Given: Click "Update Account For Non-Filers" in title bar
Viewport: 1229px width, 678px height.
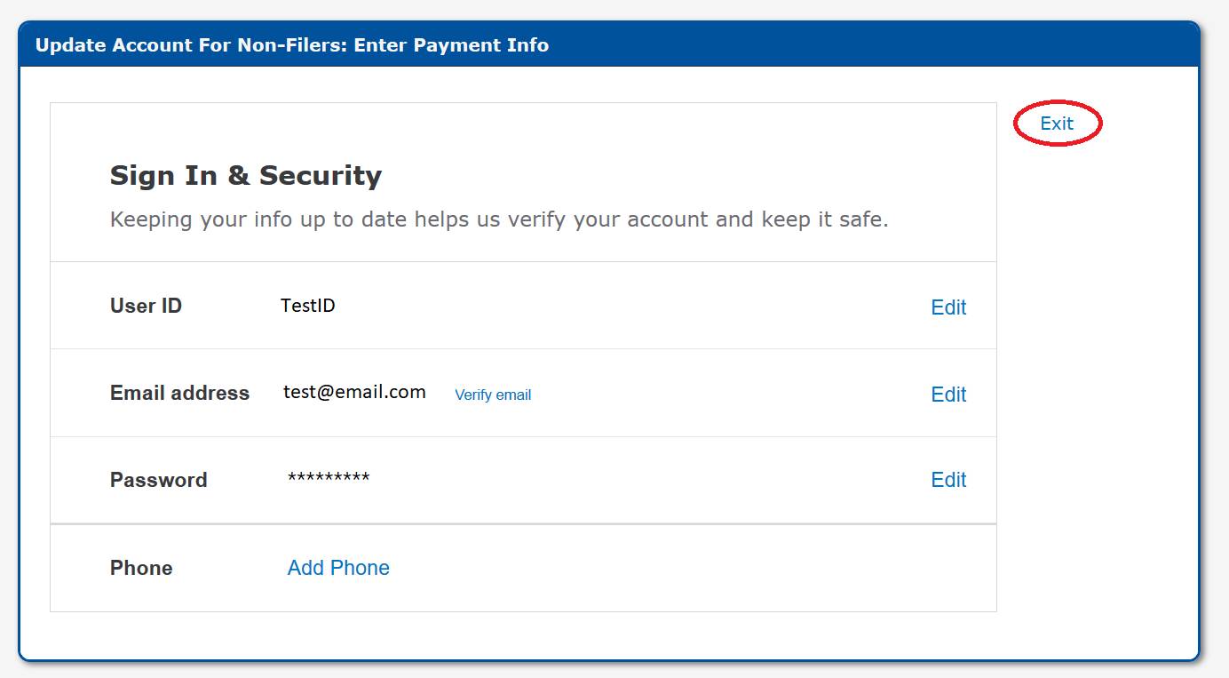Looking at the screenshot, I should click(x=189, y=44).
